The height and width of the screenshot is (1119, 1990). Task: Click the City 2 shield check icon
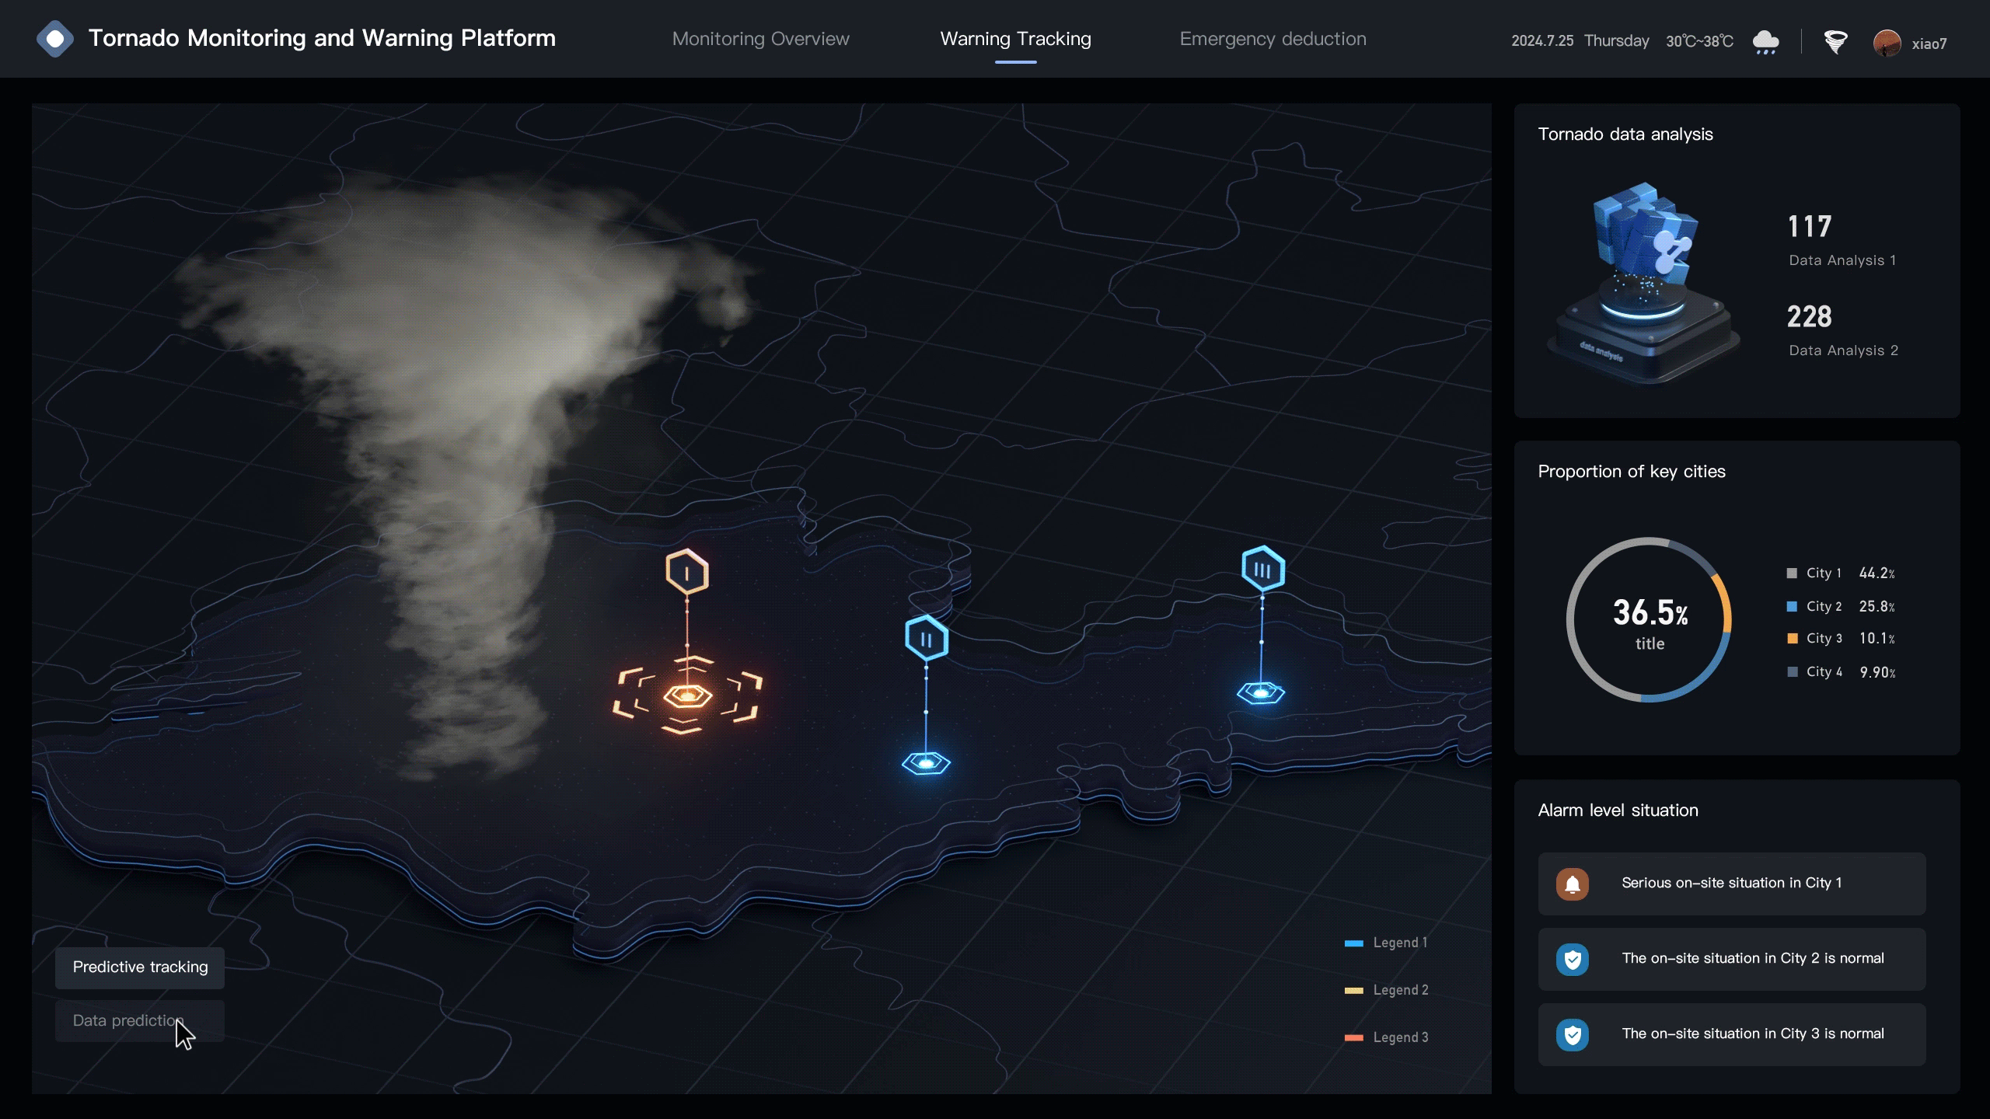1573,959
